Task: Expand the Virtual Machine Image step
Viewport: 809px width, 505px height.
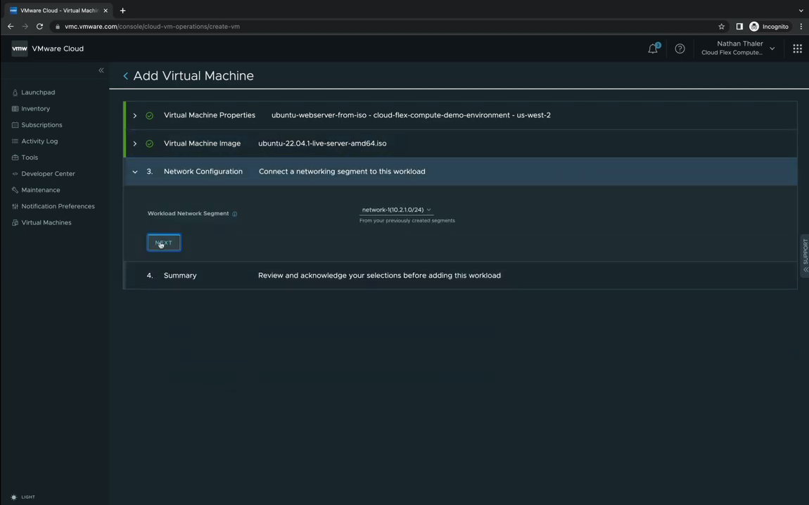Action: pyautogui.click(x=134, y=144)
